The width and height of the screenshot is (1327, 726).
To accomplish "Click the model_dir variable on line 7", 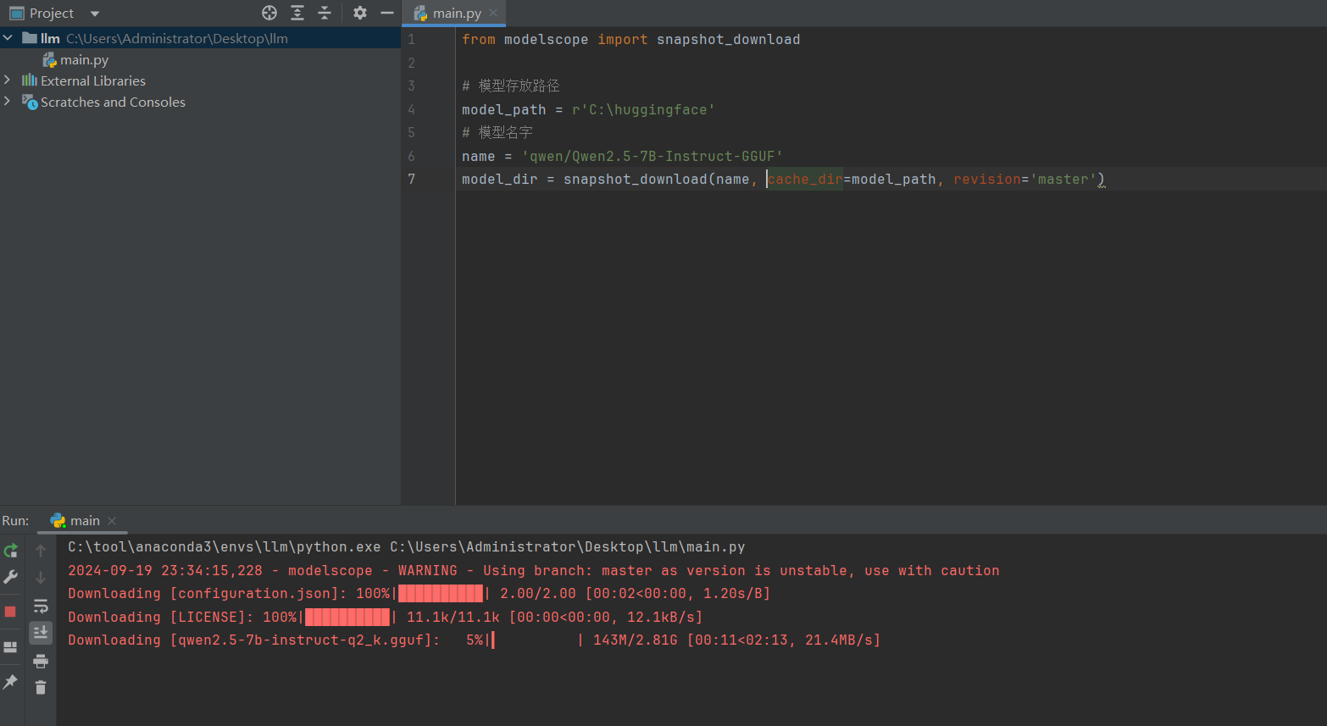I will pos(500,179).
